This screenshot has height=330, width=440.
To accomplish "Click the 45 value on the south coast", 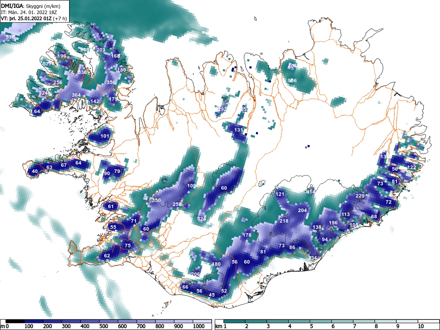I will click(212, 295).
